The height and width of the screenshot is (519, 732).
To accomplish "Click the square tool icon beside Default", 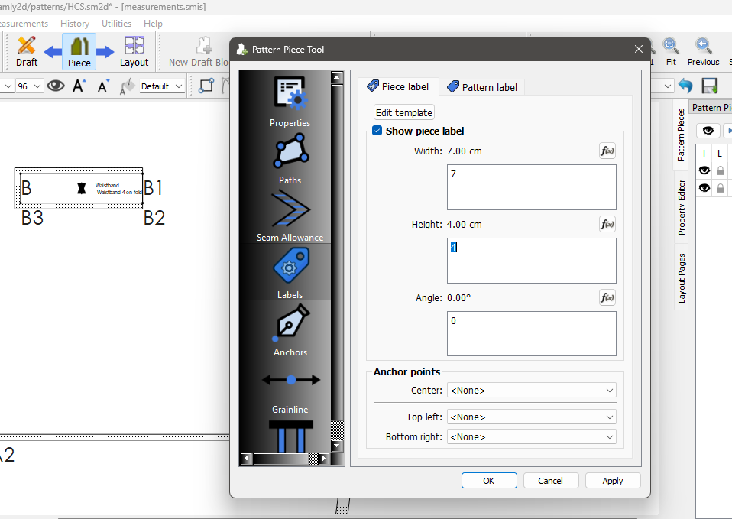I will tap(206, 86).
